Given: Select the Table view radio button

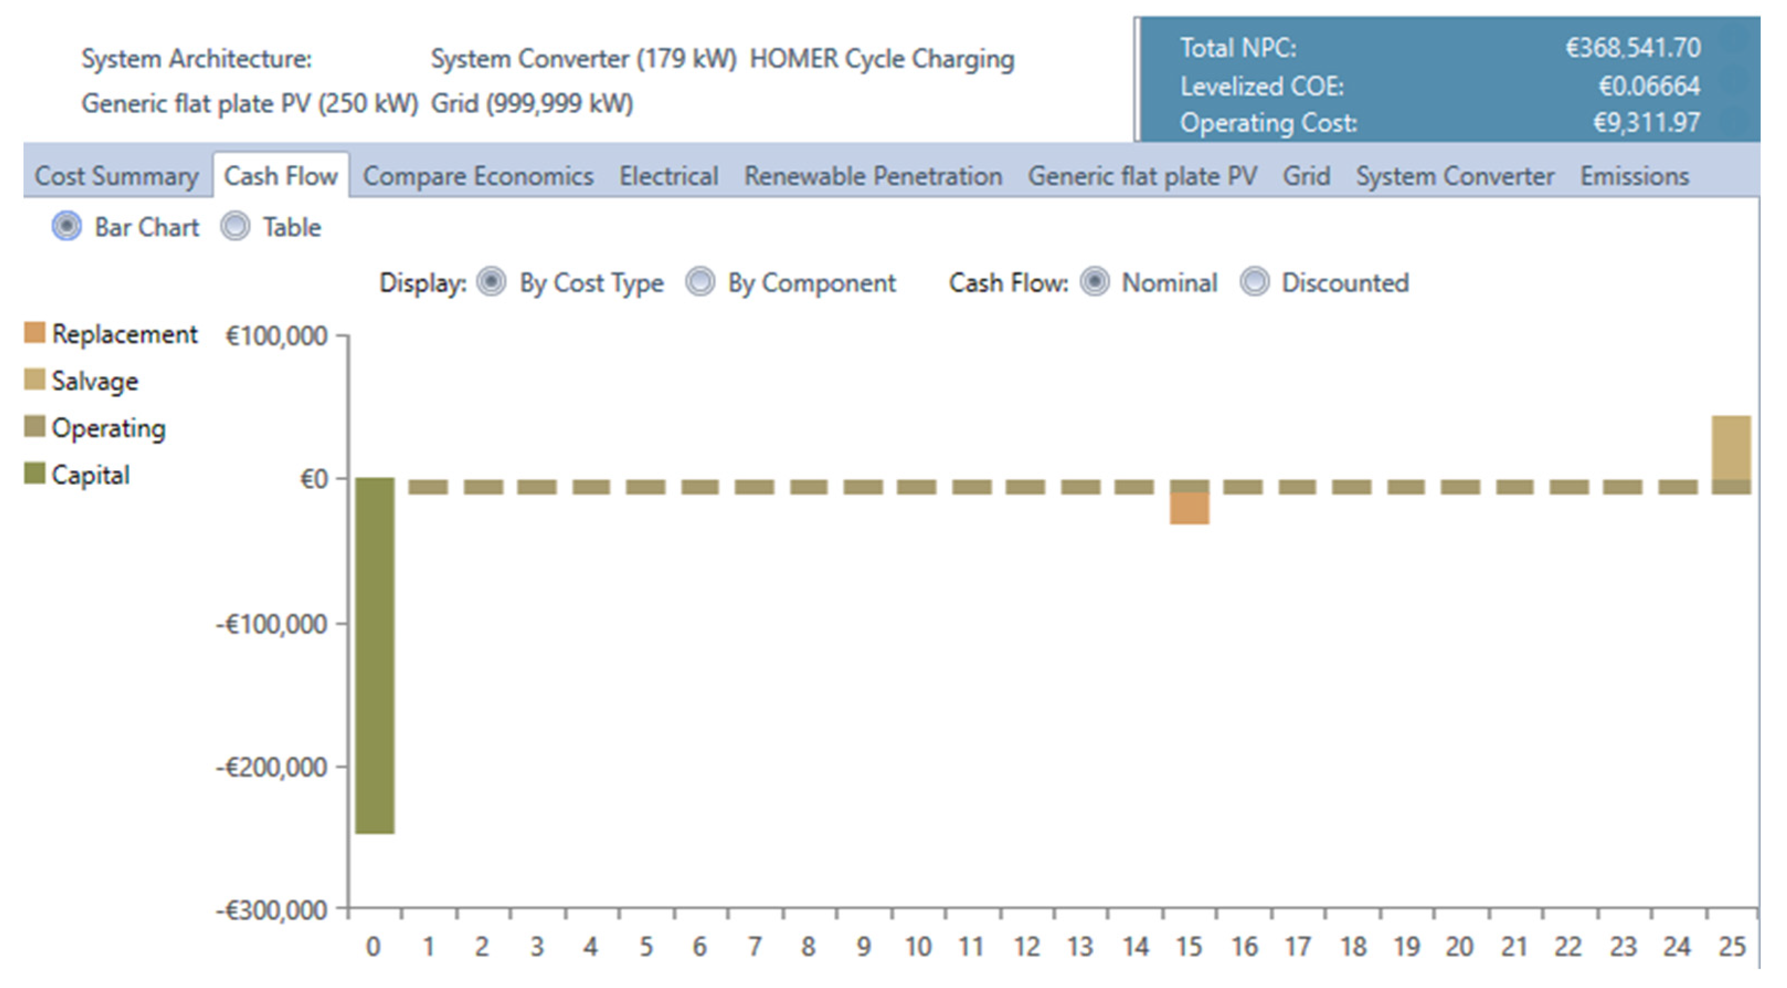Looking at the screenshot, I should (235, 226).
